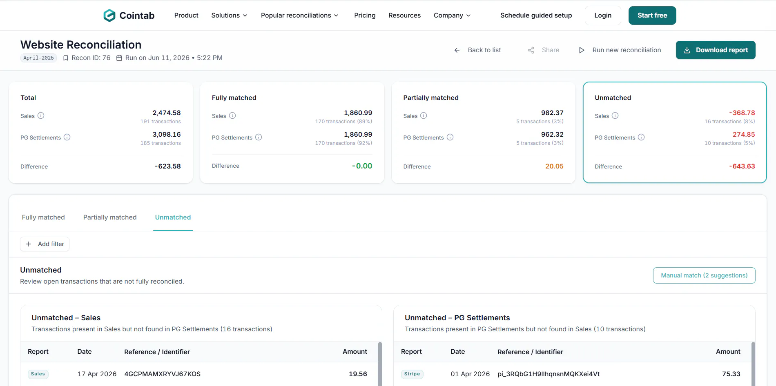Click the back arrow icon
Screen dimensions: 776x386
(457, 50)
